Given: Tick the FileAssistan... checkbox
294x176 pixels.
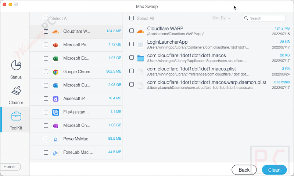Looking at the screenshot, I should (x=46, y=112).
